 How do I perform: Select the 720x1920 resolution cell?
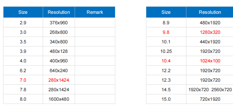pyautogui.click(x=210, y=99)
